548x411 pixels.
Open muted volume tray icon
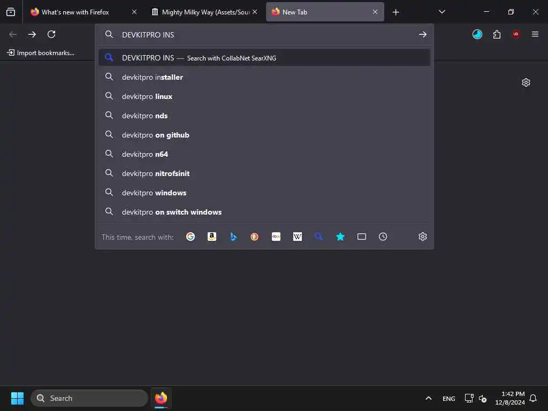pyautogui.click(x=483, y=398)
